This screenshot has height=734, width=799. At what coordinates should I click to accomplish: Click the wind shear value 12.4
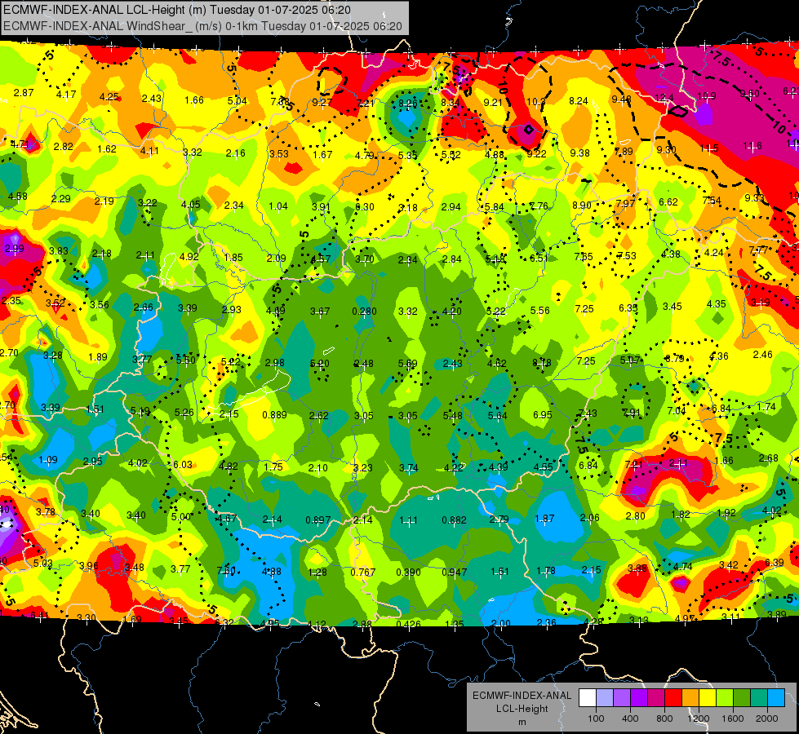point(664,97)
